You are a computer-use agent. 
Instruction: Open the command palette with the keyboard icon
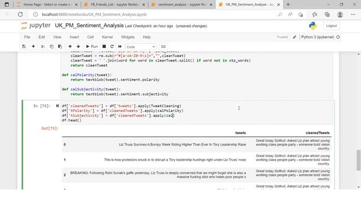coord(163,46)
